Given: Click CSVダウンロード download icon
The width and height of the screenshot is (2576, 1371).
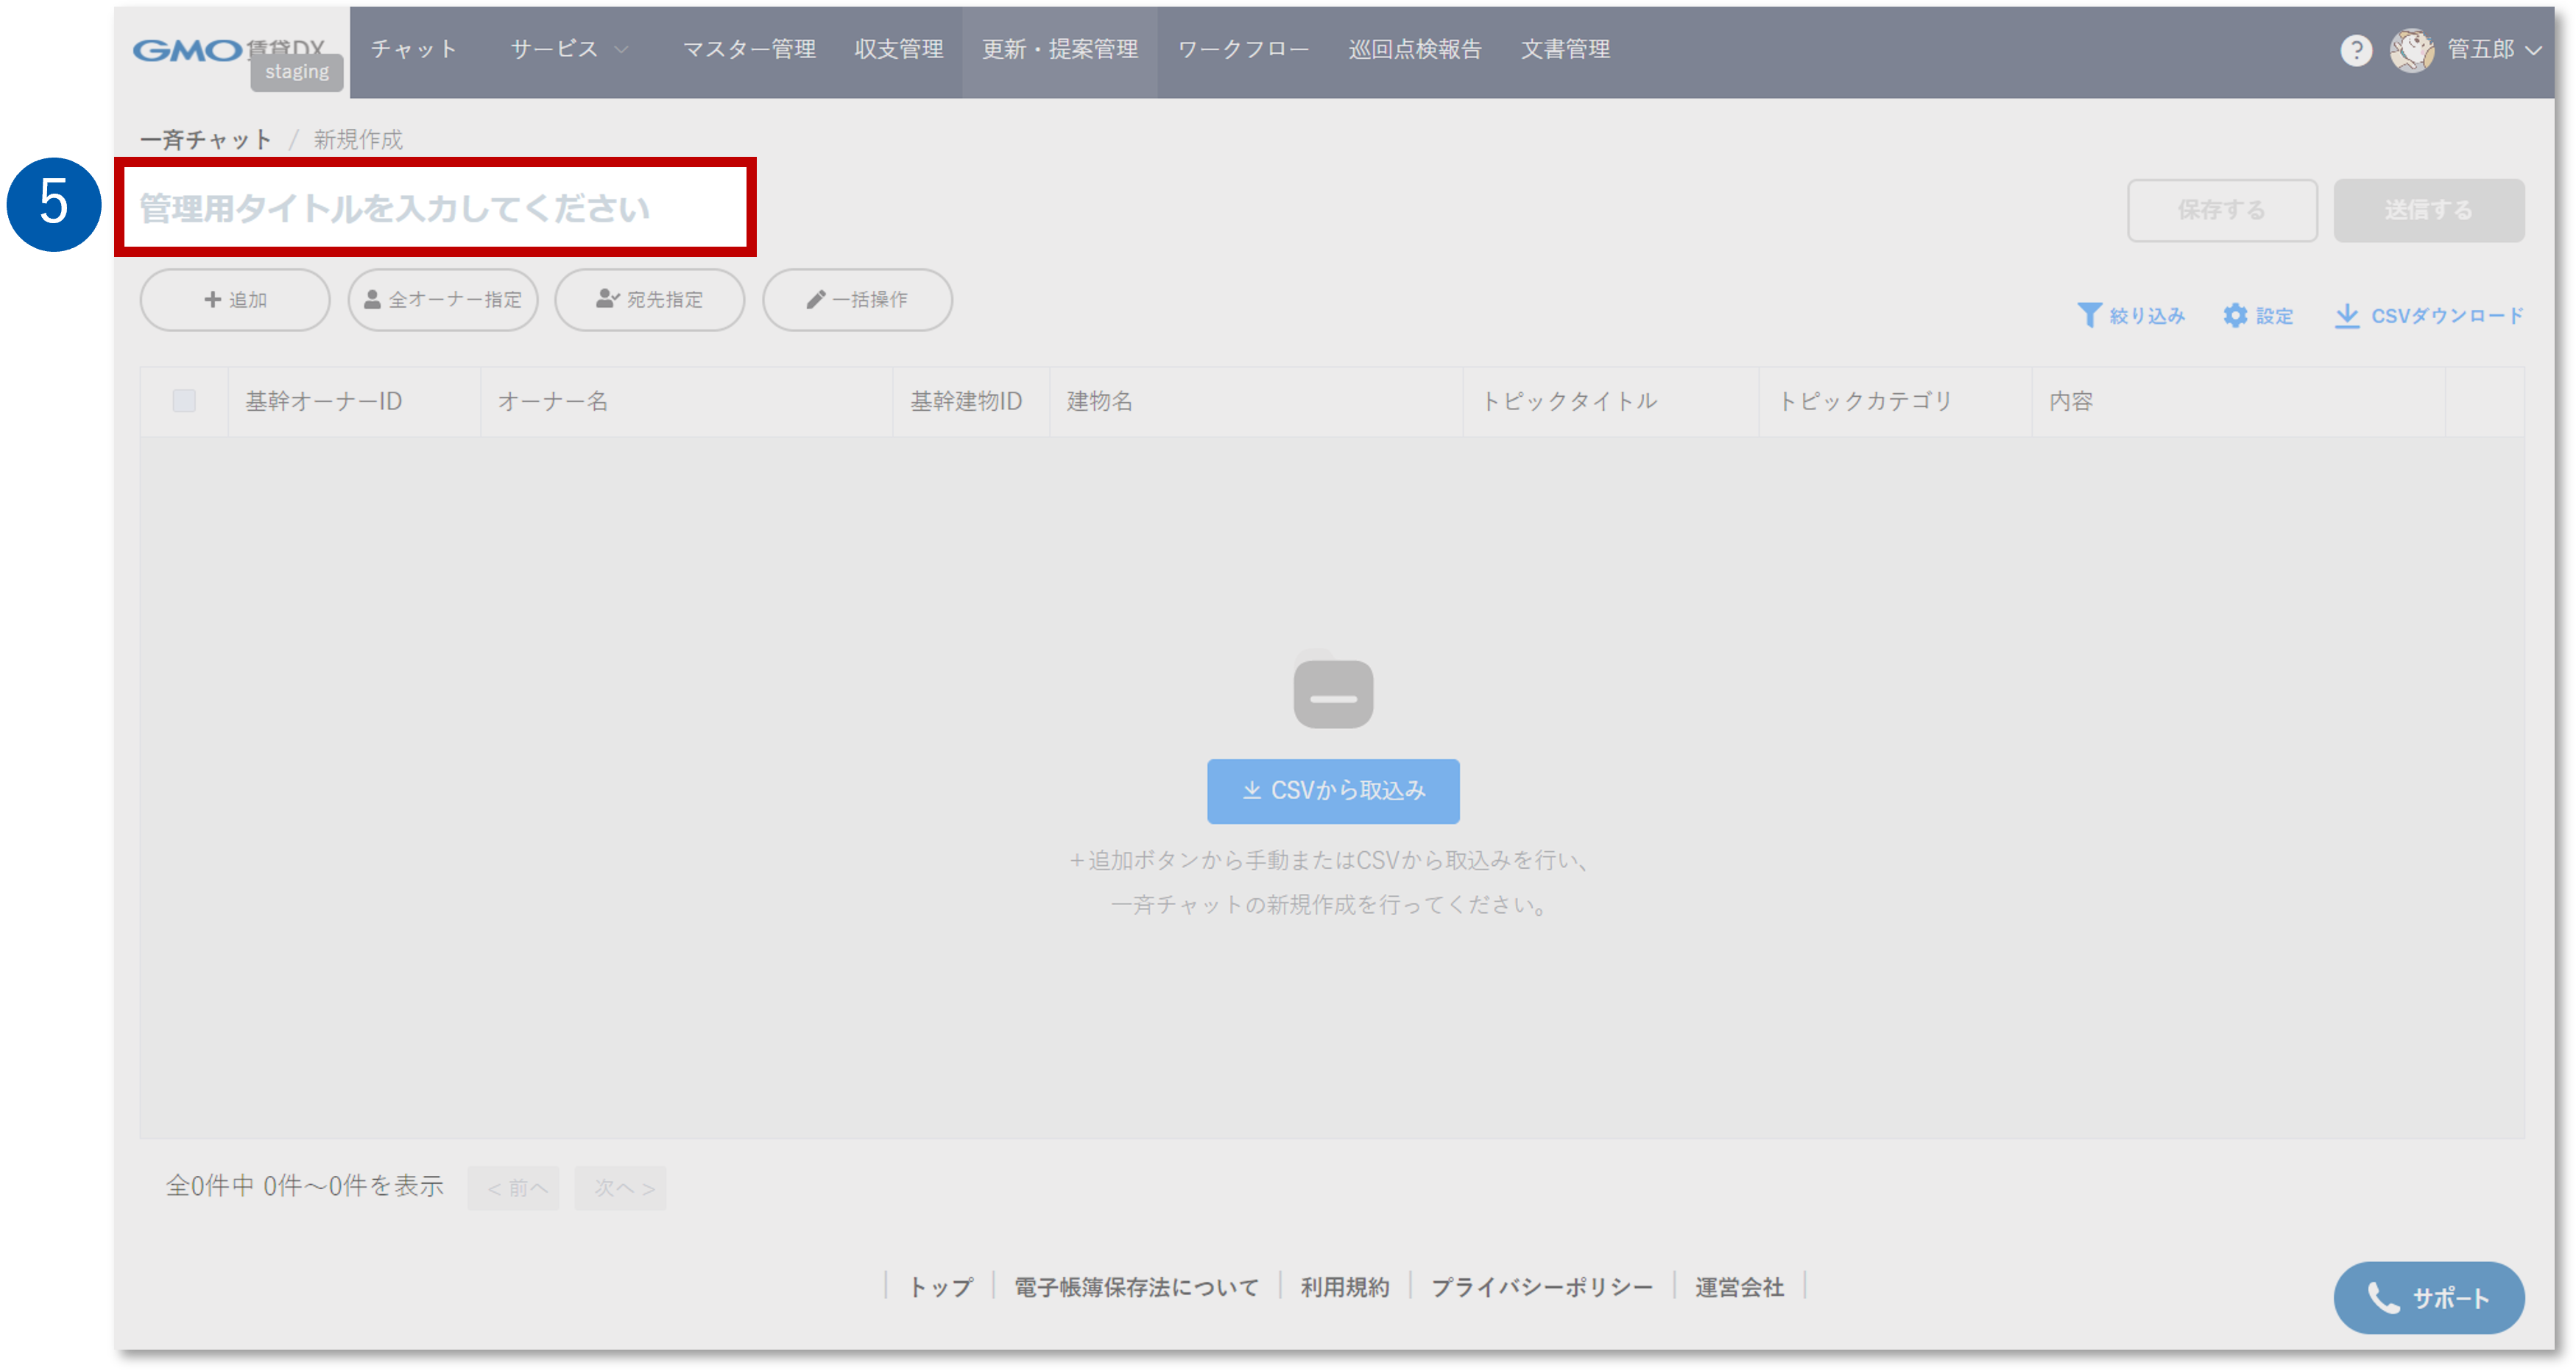Looking at the screenshot, I should coord(2346,316).
